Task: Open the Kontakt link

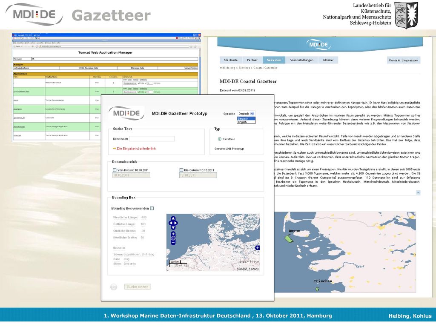Action: point(395,60)
